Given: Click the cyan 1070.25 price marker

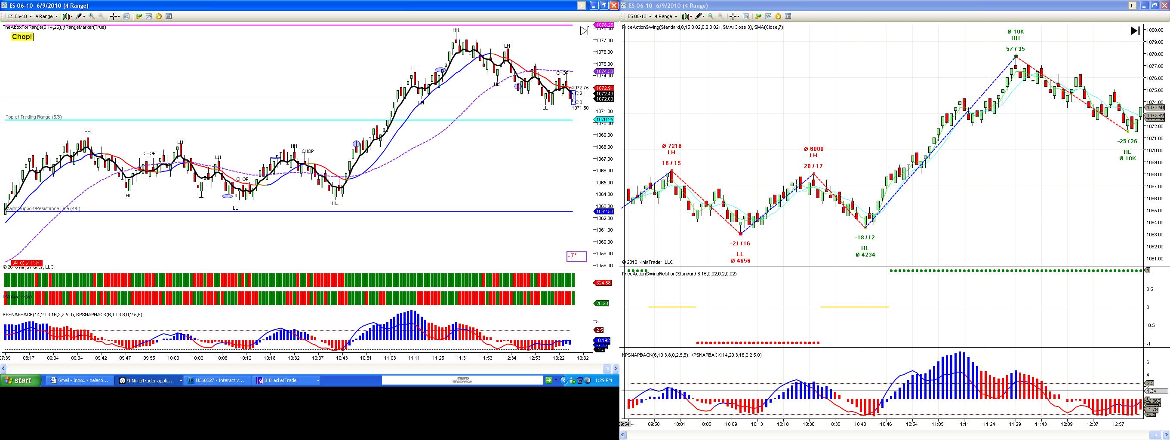Looking at the screenshot, I should point(604,120).
